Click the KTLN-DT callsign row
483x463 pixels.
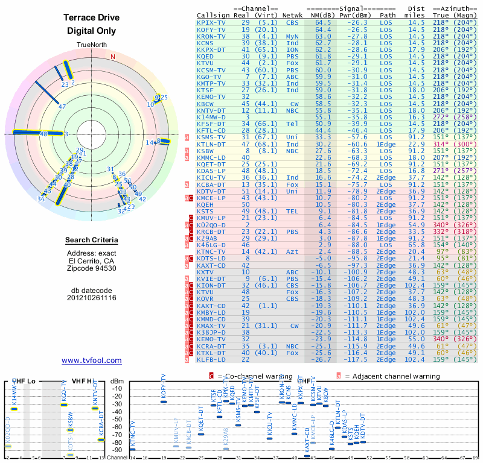pyautogui.click(x=336, y=144)
